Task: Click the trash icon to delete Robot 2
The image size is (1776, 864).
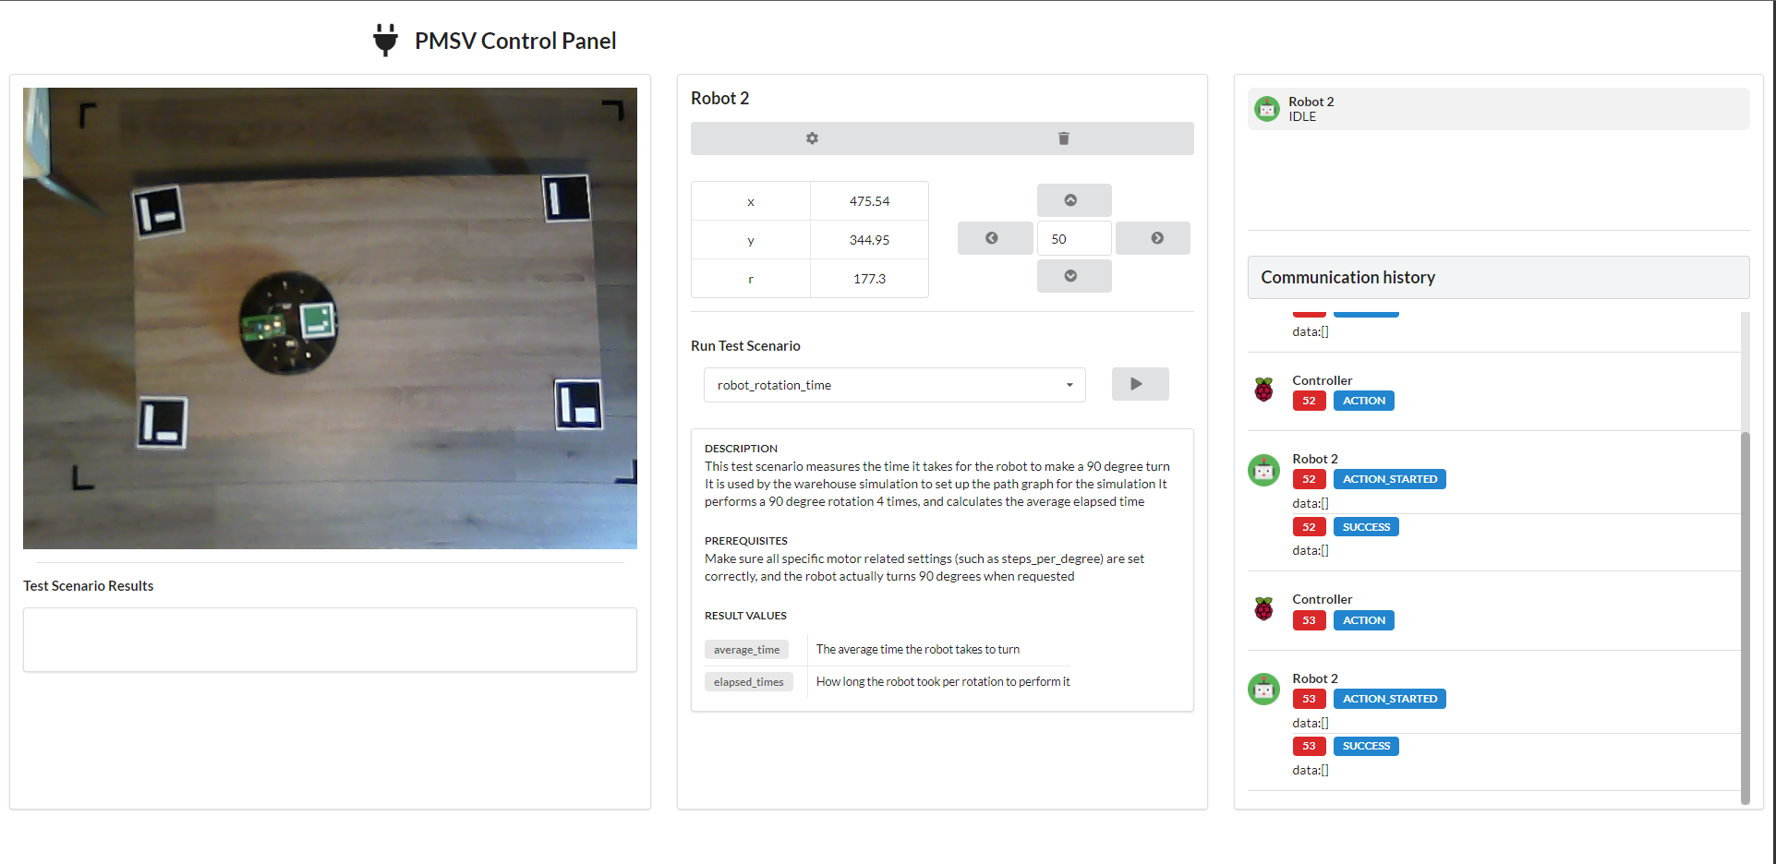Action: (x=1063, y=138)
